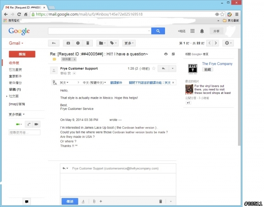This screenshot has height=207, width=264.
Task: Click the +1 button under the post
Action: [x=188, y=102]
